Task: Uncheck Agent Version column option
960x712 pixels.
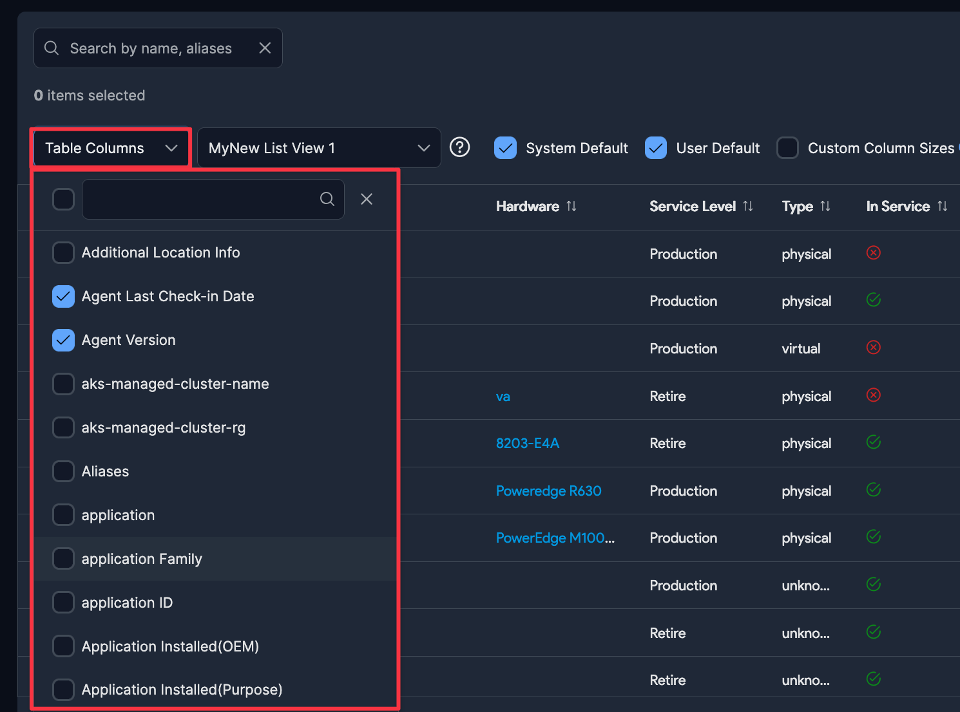Action: point(63,340)
